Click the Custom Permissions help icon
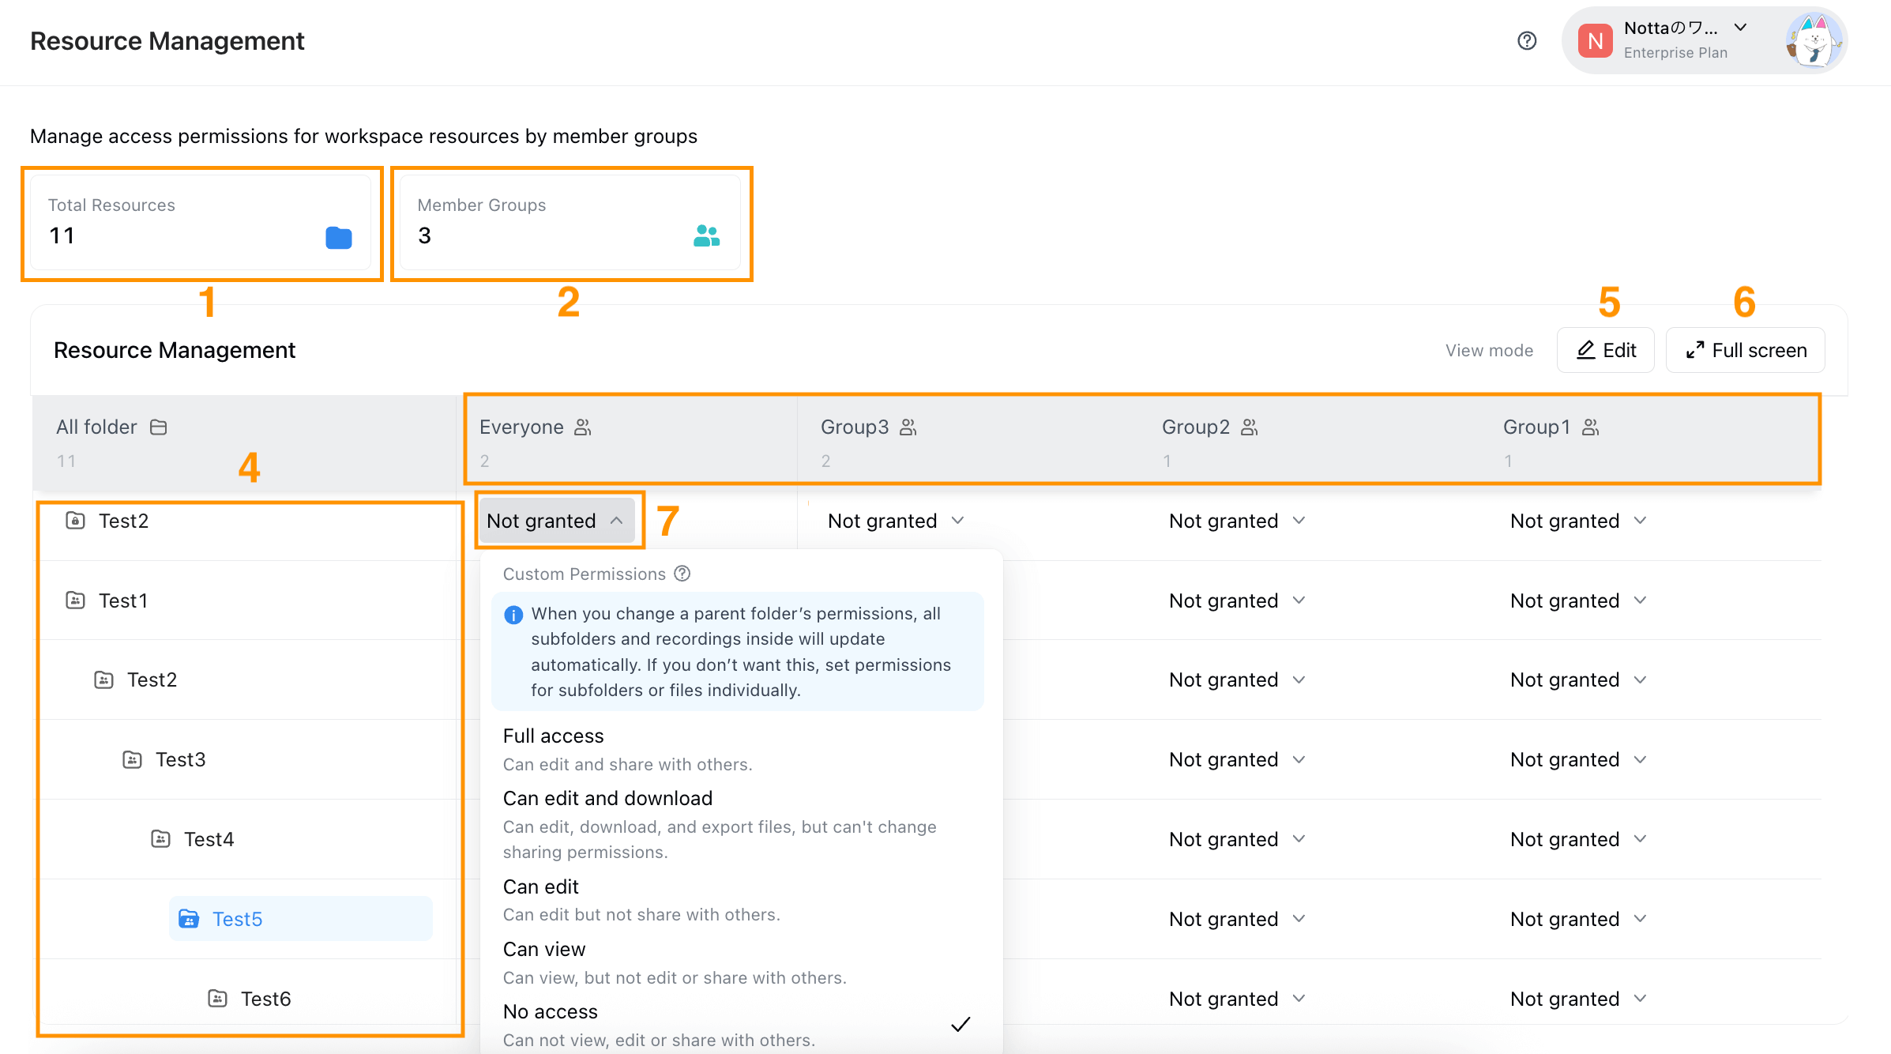This screenshot has width=1891, height=1054. pos(682,574)
